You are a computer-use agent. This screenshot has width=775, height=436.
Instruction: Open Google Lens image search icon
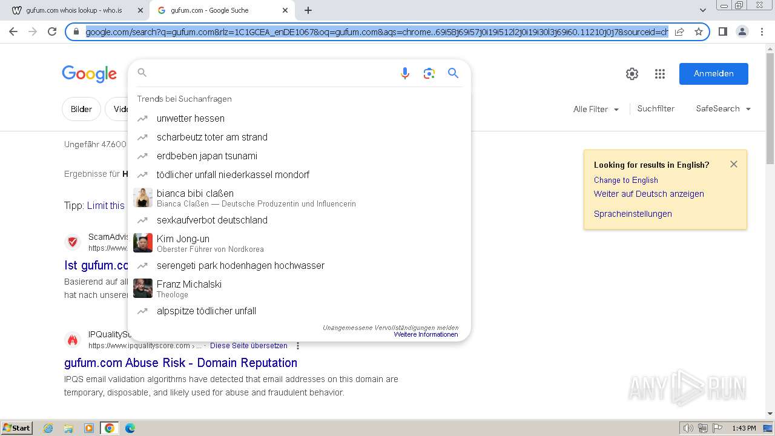click(429, 73)
